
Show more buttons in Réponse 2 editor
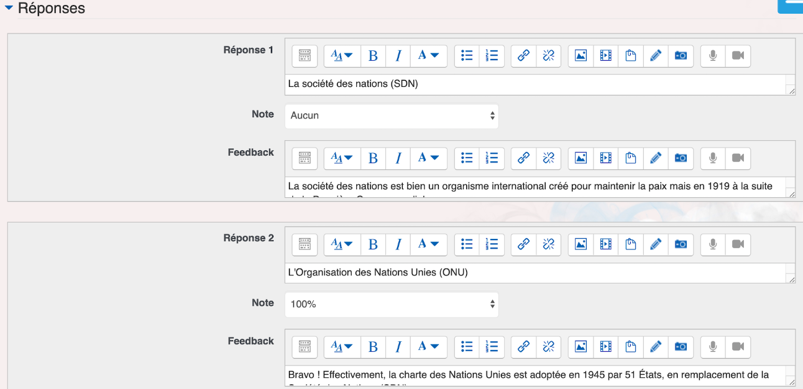[x=305, y=244]
